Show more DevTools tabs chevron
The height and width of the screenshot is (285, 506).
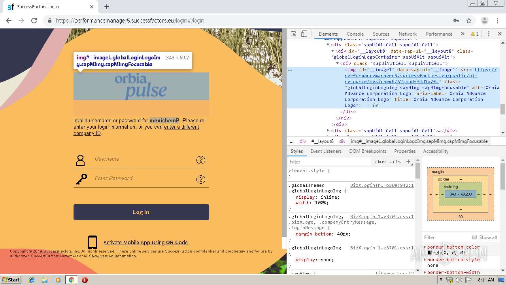(463, 34)
